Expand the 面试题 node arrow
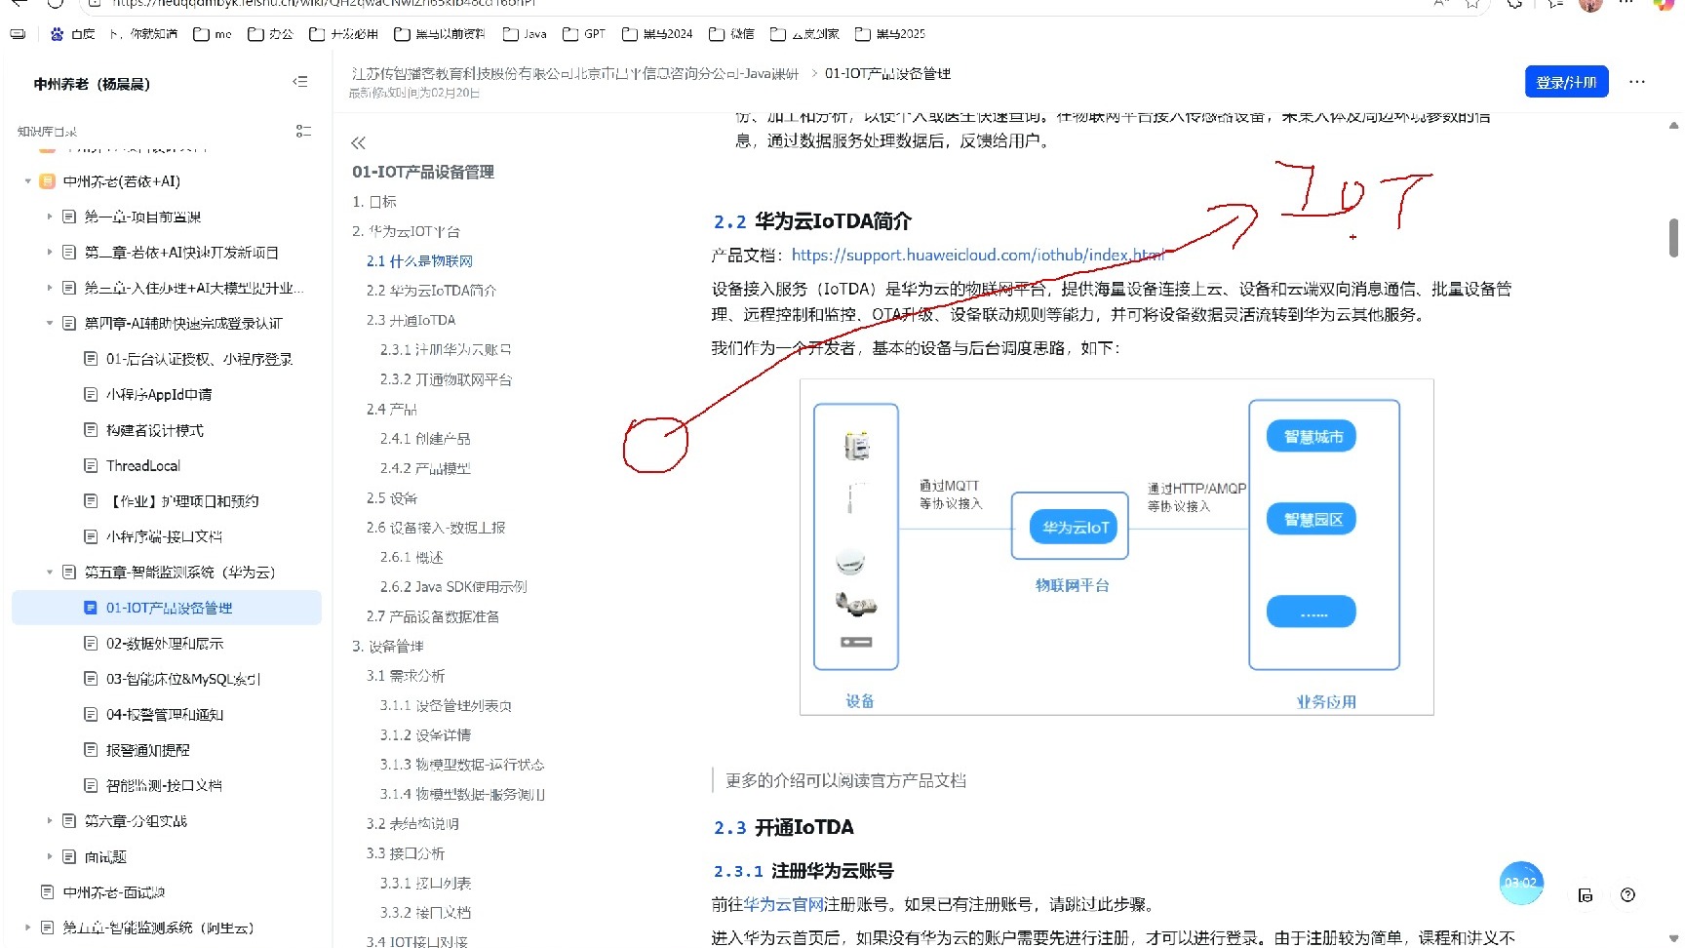Screen dimensions: 1685x948 (49, 856)
